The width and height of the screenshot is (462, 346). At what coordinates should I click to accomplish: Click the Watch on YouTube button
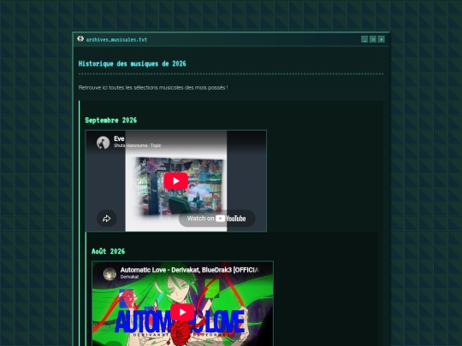[216, 219]
